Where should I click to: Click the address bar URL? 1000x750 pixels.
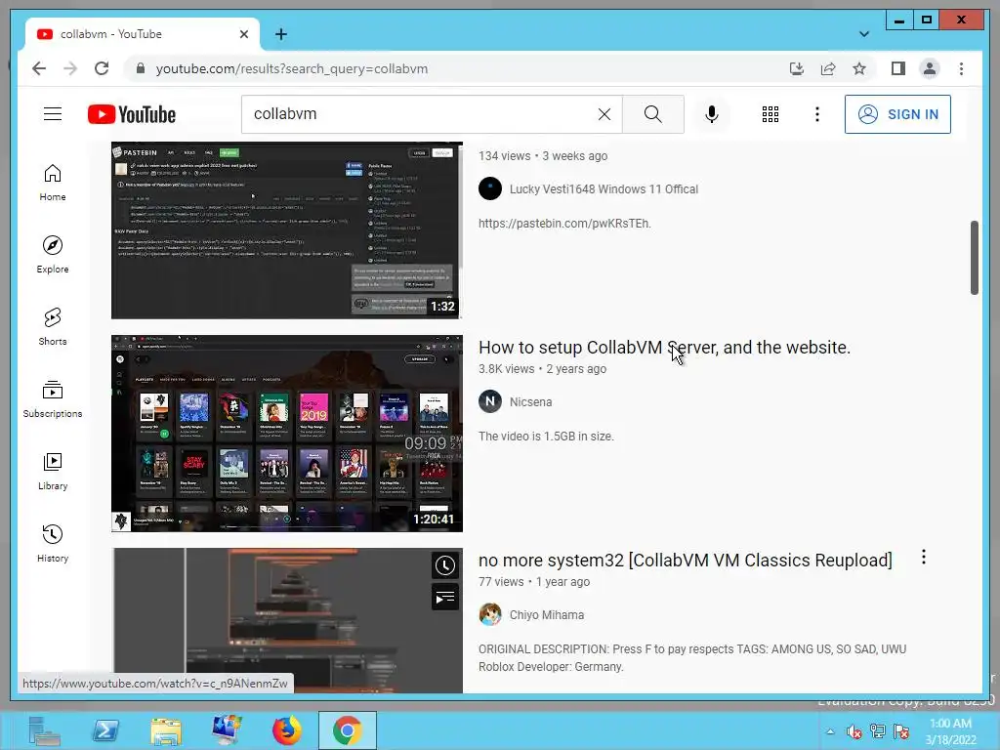tap(291, 69)
